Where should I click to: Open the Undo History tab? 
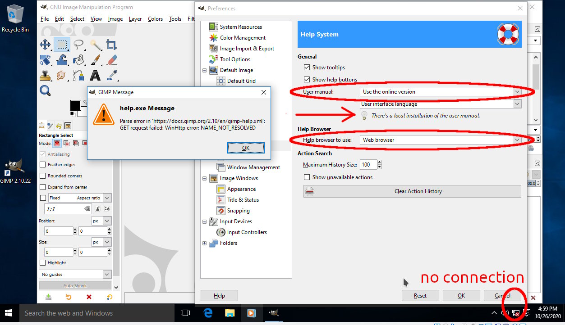(59, 126)
